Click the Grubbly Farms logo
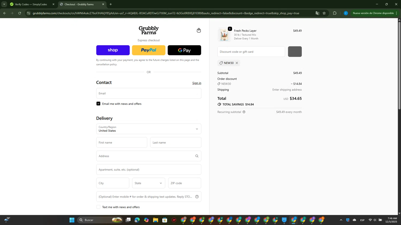 pyautogui.click(x=149, y=30)
